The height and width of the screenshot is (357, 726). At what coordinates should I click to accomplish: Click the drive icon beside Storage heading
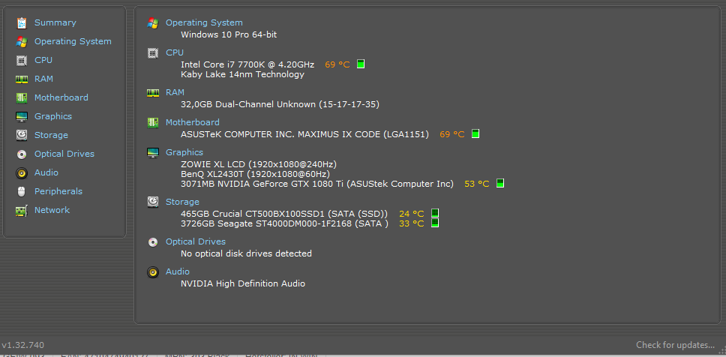pos(153,202)
